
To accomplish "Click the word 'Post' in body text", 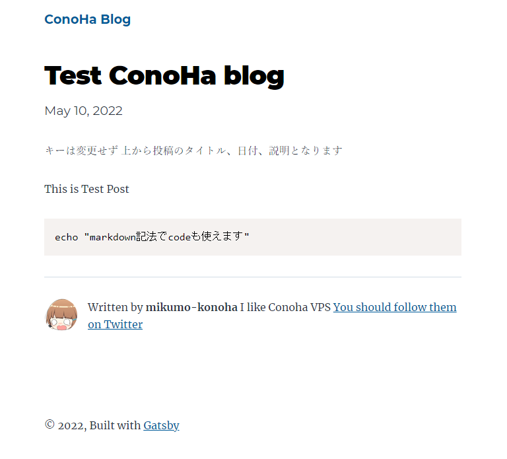I will (118, 189).
